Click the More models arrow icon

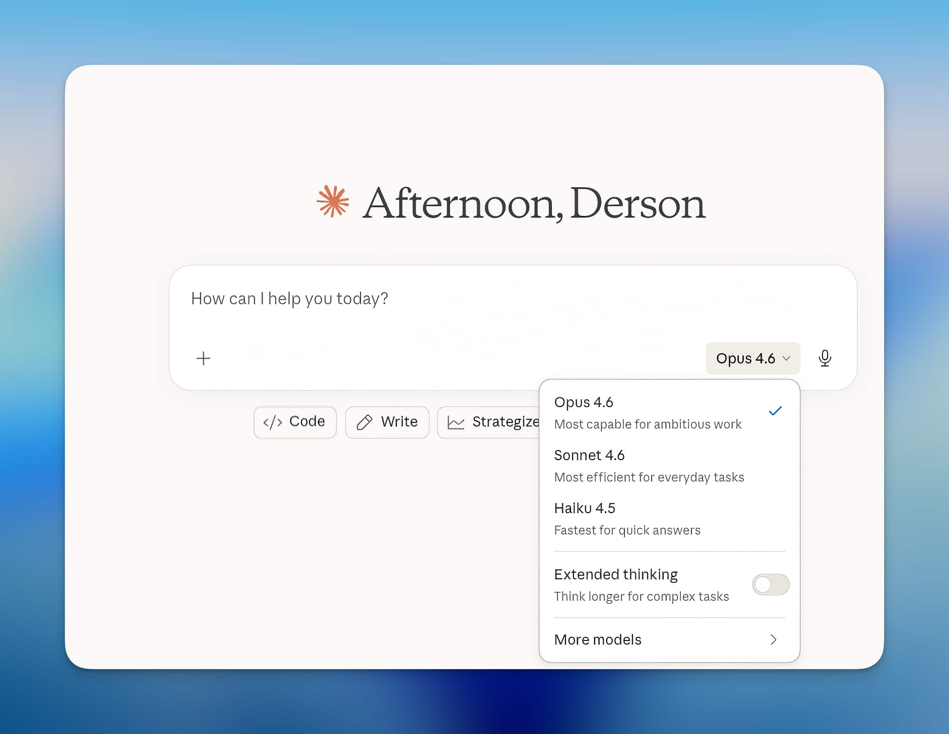tap(773, 639)
